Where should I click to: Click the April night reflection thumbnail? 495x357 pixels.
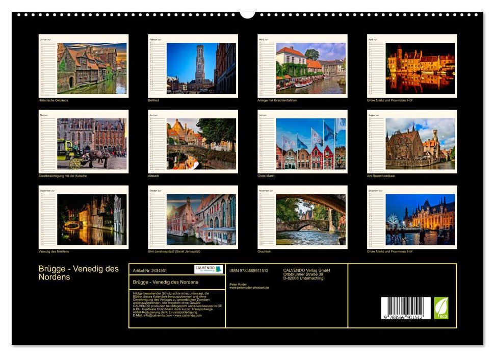[x=412, y=66]
